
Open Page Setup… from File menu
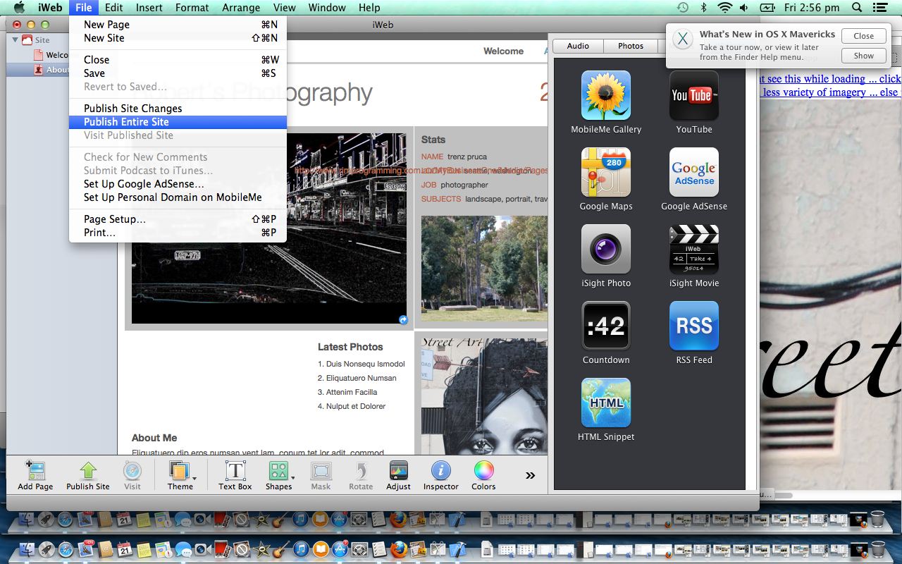[x=178, y=219]
